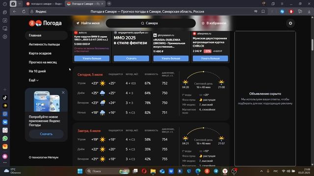Switch language indicator РУС
Viewport: 314px width, 176px height.
pyautogui.click(x=276, y=171)
